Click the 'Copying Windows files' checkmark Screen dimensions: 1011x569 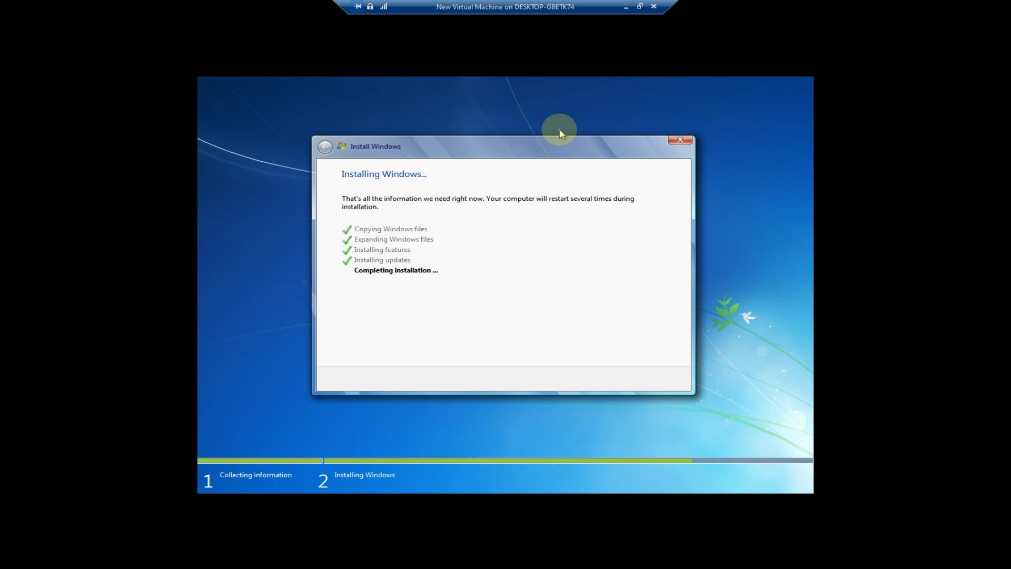[347, 230]
